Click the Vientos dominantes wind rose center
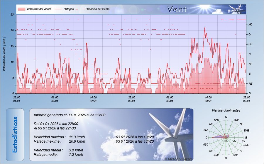 (x=226, y=137)
